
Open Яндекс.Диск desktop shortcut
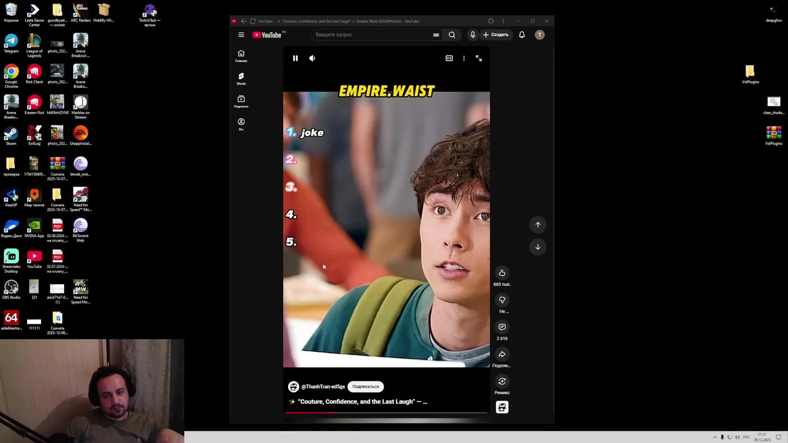(11, 229)
